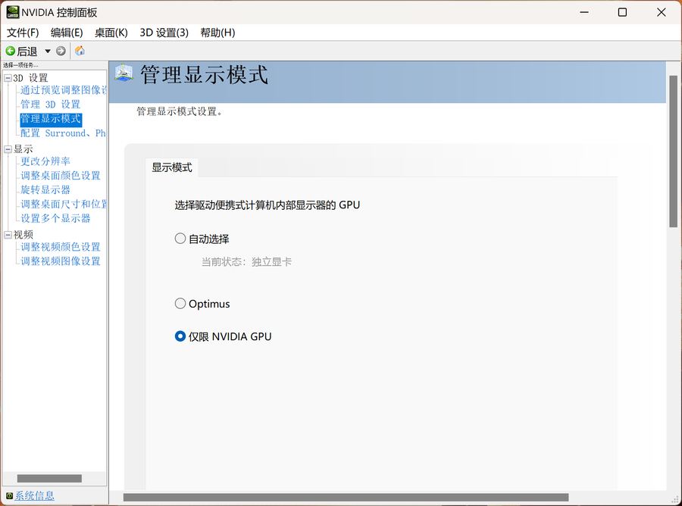
Task: Minimize the NVIDIA 控制面板 window
Action: pyautogui.click(x=584, y=12)
